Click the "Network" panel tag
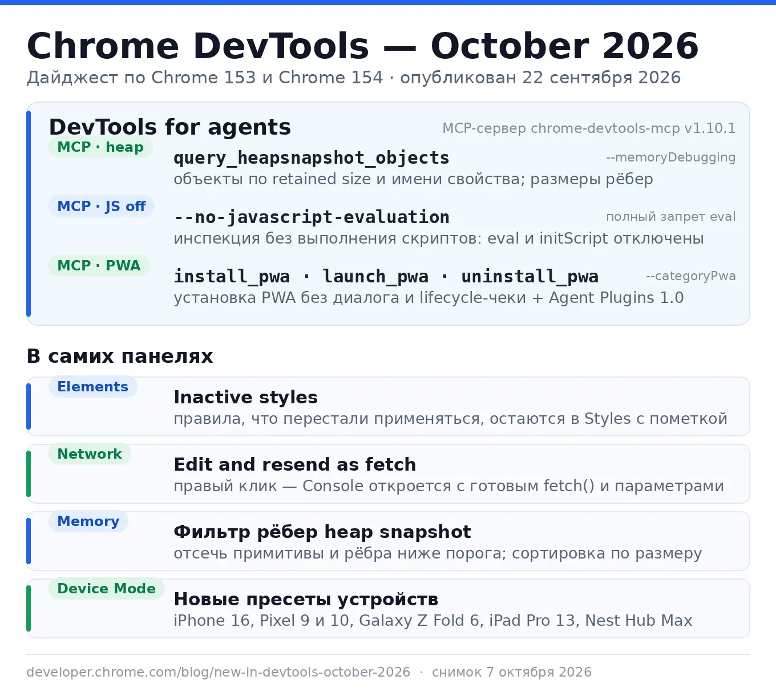This screenshot has width=776, height=692. pos(90,454)
